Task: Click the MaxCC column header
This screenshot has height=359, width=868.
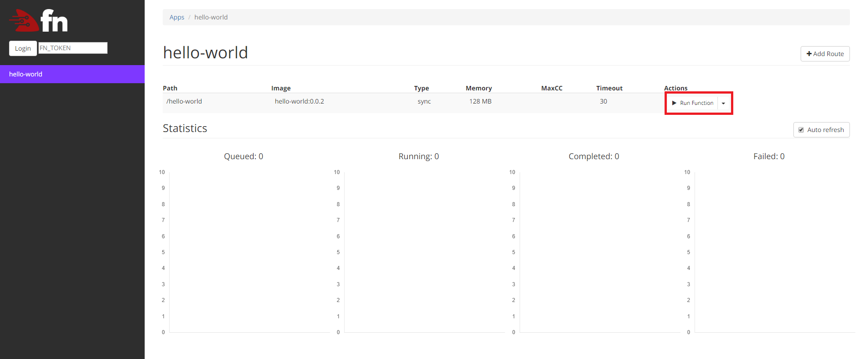Action: pyautogui.click(x=552, y=88)
